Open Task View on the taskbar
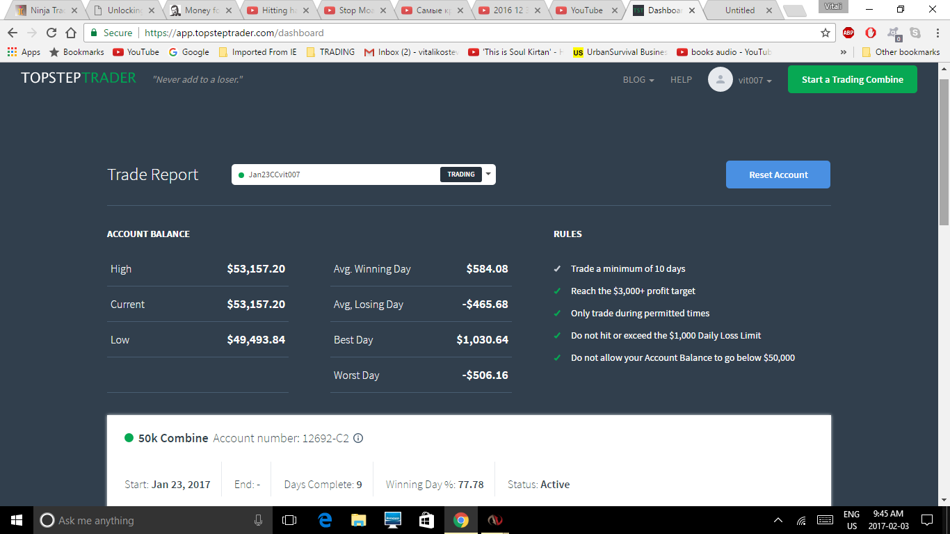 289,520
